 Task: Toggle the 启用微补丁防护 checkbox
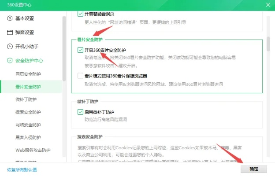tap(80, 112)
